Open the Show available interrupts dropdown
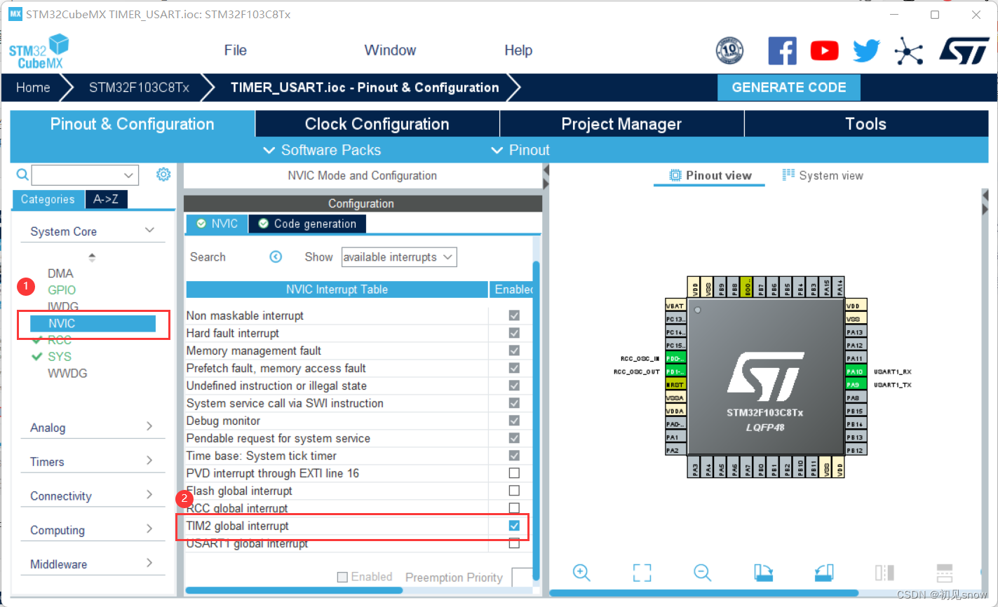Image resolution: width=998 pixels, height=607 pixels. [x=399, y=257]
